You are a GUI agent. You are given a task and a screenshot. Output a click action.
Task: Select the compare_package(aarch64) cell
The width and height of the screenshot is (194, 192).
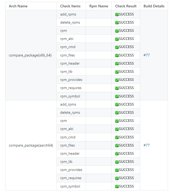(31, 145)
